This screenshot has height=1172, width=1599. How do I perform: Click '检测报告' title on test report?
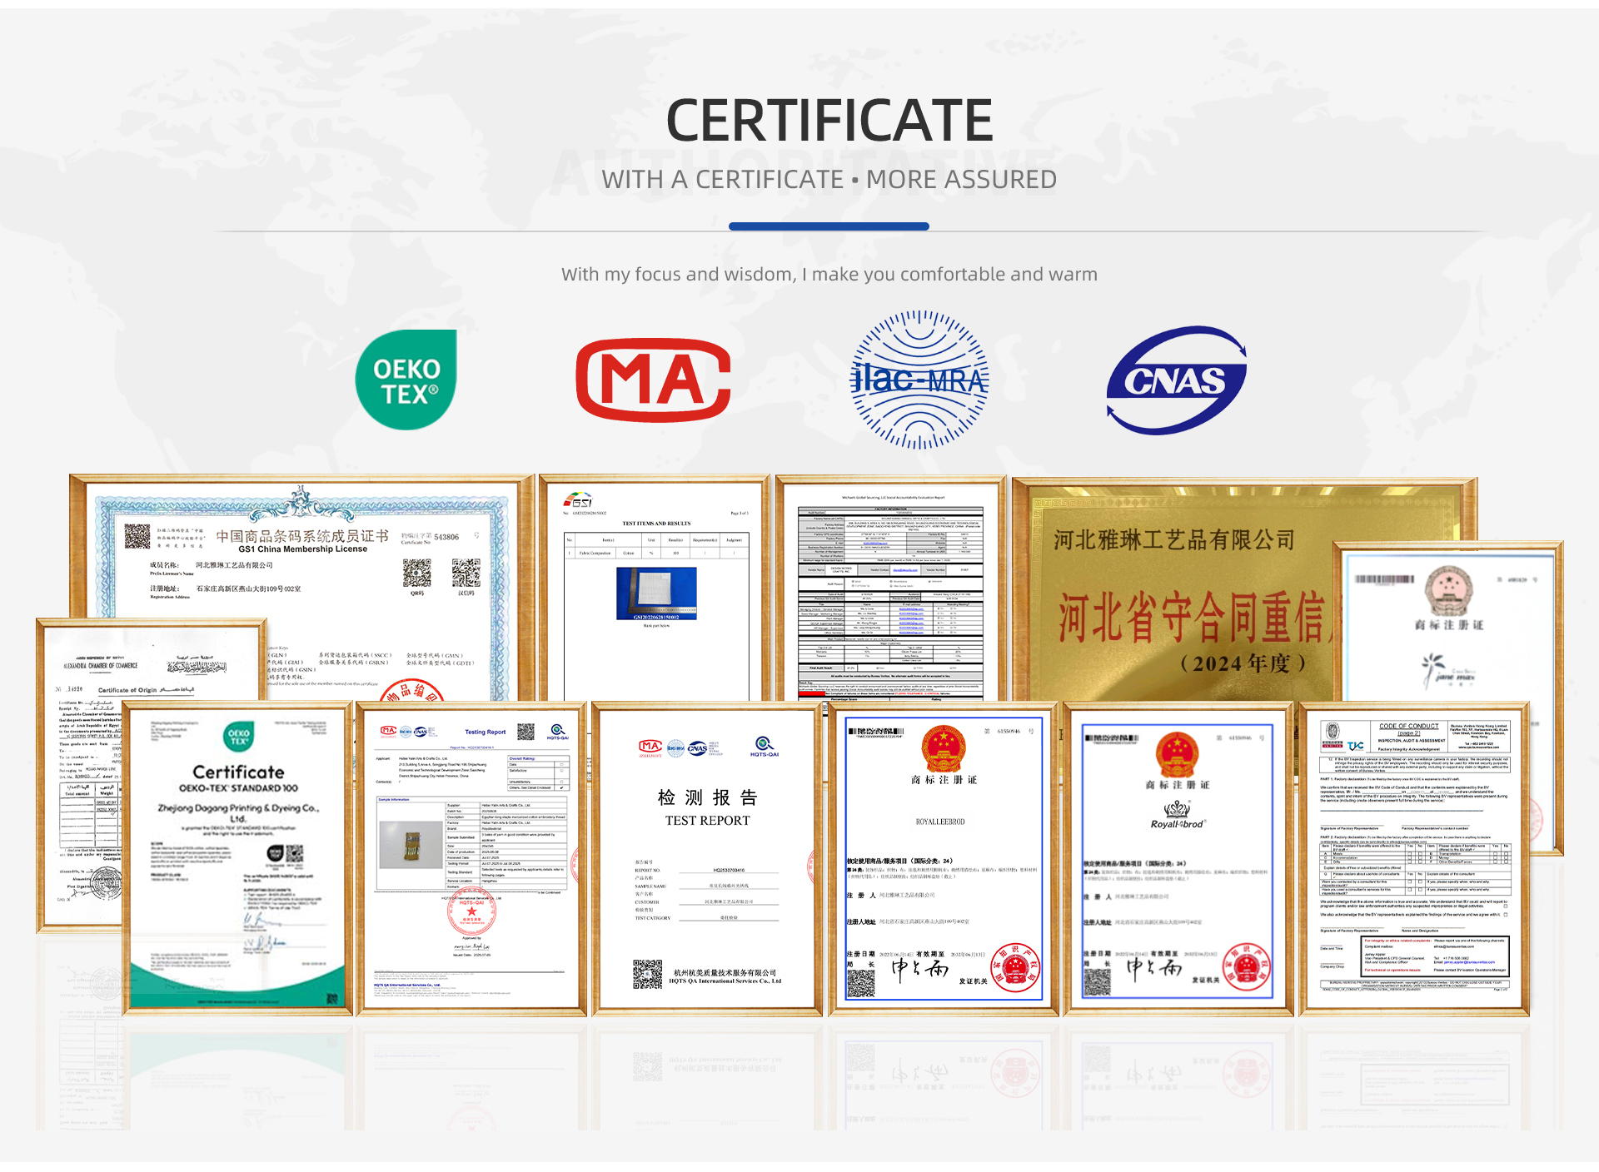pyautogui.click(x=707, y=797)
